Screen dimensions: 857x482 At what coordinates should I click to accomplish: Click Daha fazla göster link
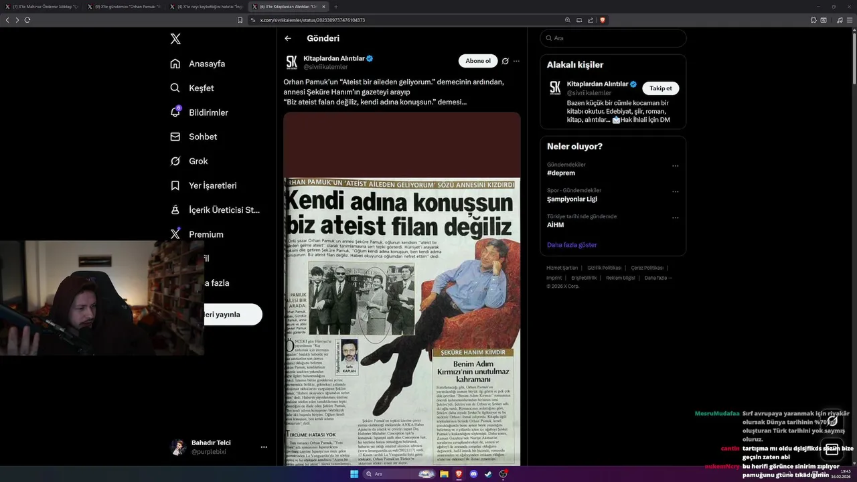click(x=572, y=245)
